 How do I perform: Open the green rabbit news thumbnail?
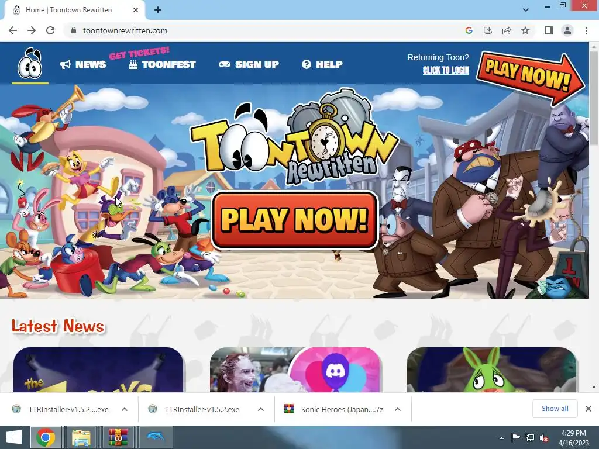tap(491, 369)
